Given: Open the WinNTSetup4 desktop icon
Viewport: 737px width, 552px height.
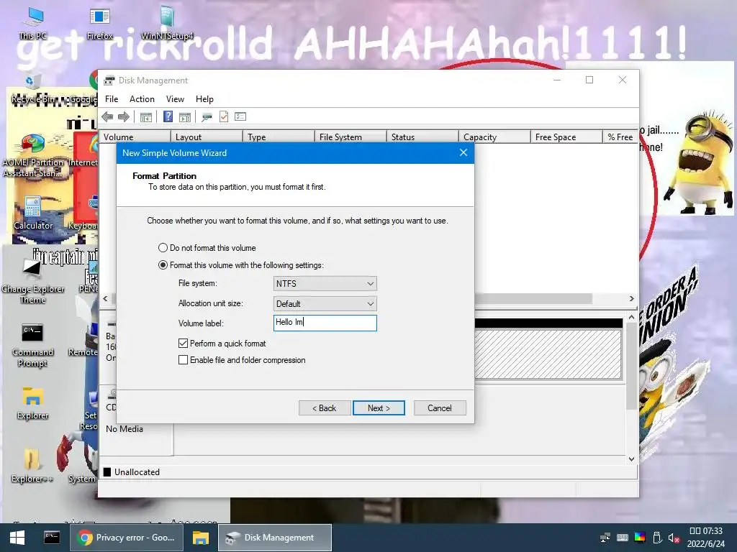Looking at the screenshot, I should 167,23.
